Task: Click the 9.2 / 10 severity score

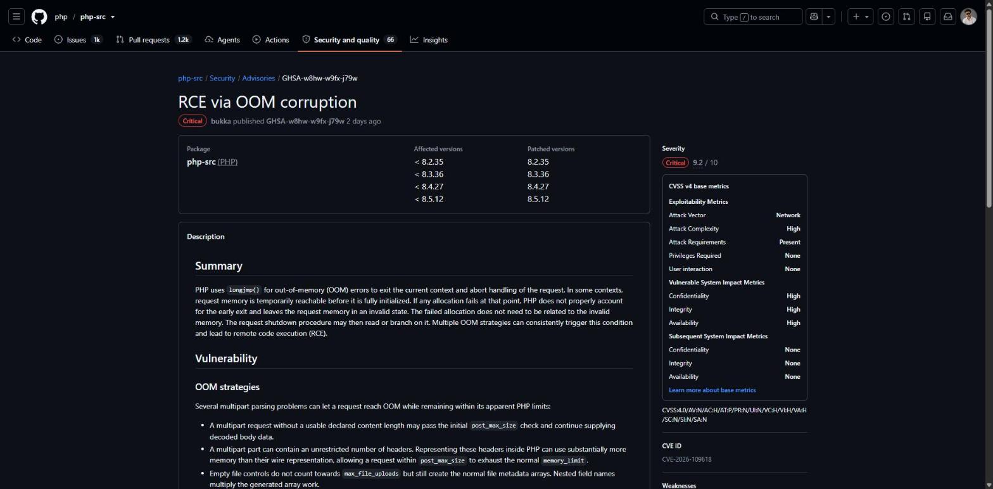Action: pyautogui.click(x=705, y=163)
